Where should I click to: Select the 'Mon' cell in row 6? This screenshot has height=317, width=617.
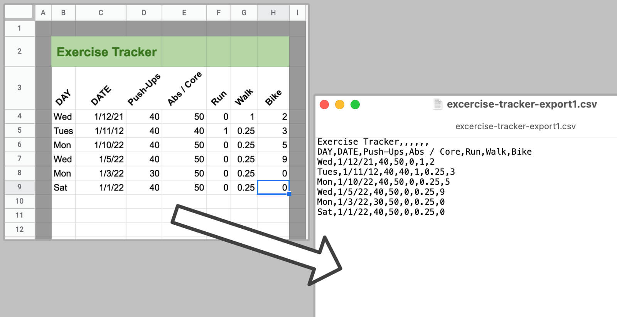click(63, 145)
